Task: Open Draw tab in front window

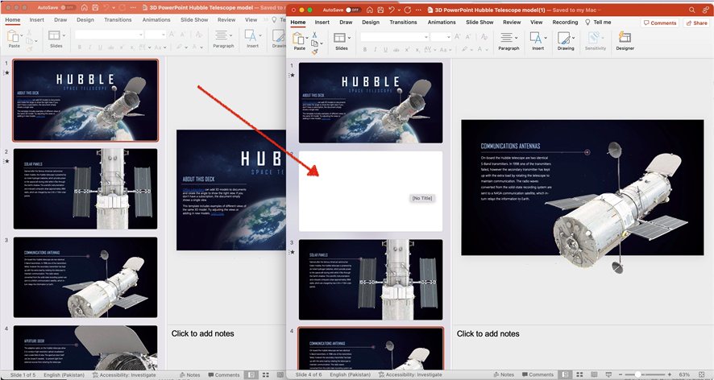Action: tap(346, 22)
